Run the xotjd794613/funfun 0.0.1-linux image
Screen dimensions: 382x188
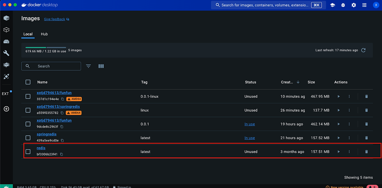338,97
